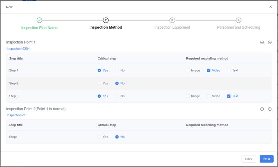278x167 pixels.
Task: Click the plus icon for Inspection Point 1
Action: coord(262,42)
